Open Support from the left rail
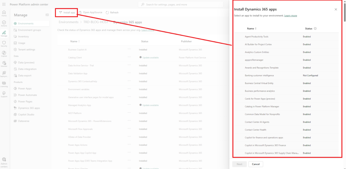 tap(4, 94)
